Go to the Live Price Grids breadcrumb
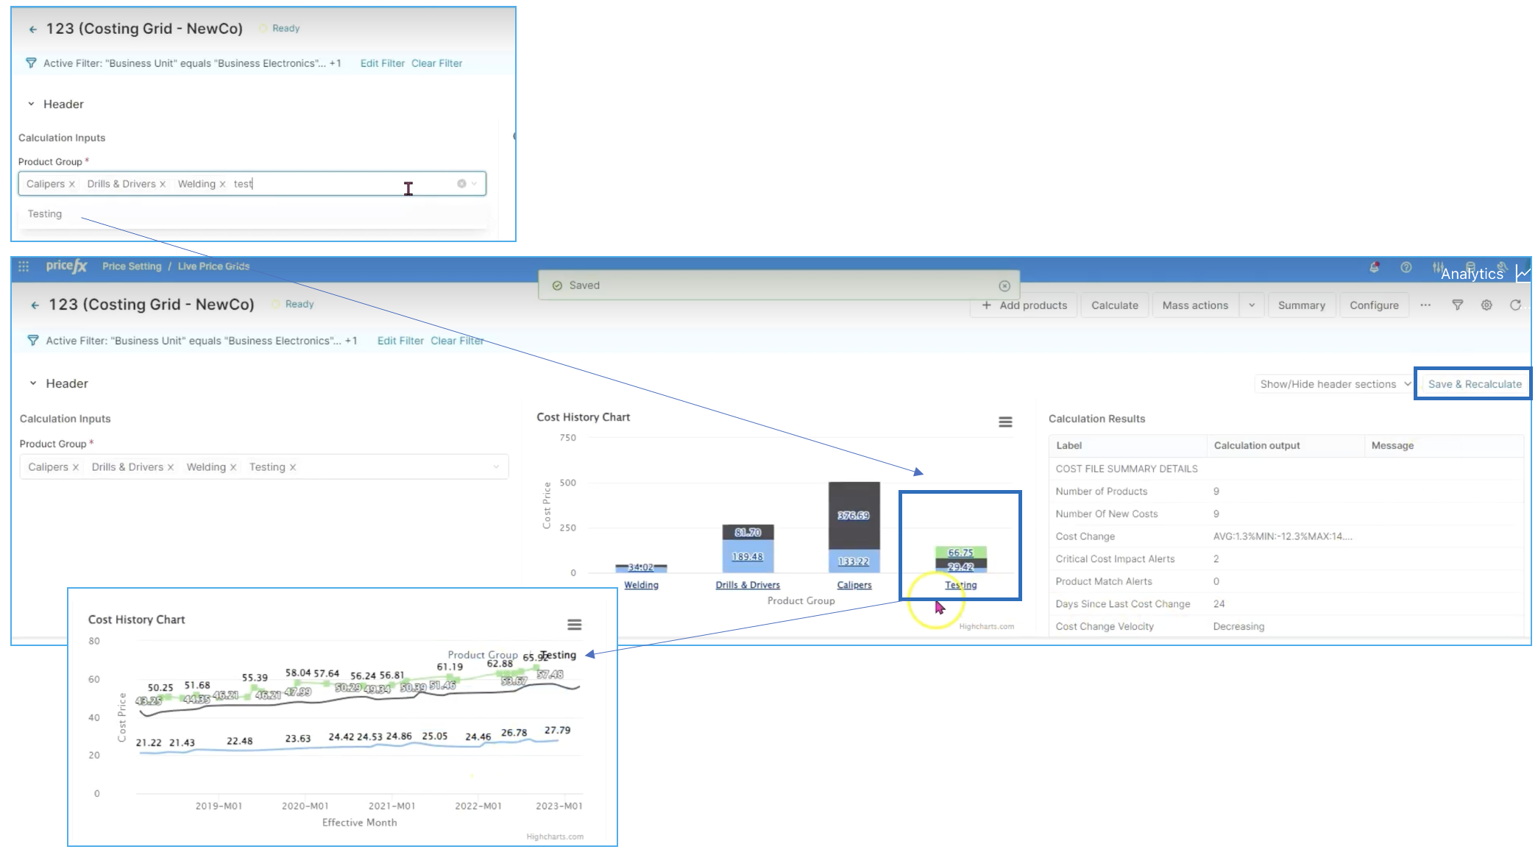 coord(213,266)
